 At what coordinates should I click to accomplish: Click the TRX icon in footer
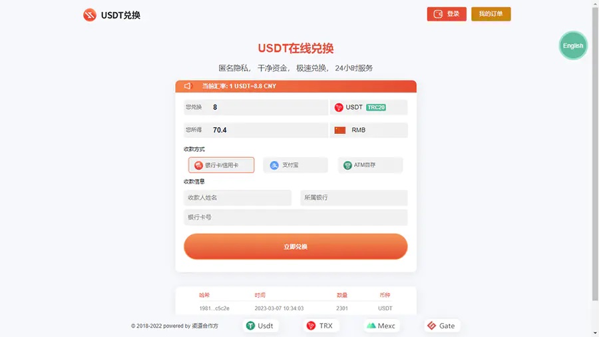311,326
